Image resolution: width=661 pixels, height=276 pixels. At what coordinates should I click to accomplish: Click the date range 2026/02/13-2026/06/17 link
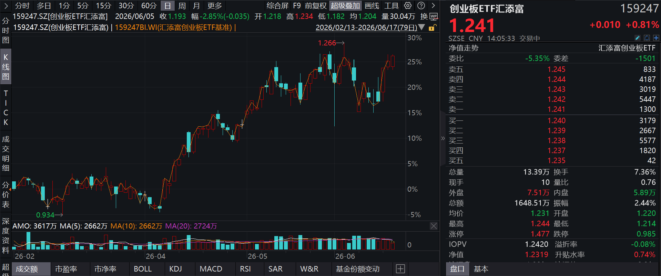pos(366,27)
